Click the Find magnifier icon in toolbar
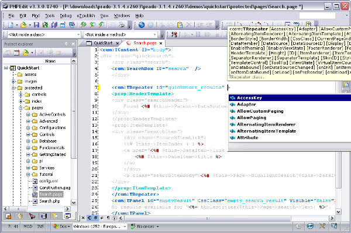Screen dimensions: 351x233 [x=83, y=25]
